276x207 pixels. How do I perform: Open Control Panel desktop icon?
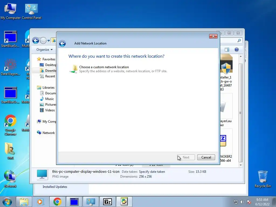32,11
